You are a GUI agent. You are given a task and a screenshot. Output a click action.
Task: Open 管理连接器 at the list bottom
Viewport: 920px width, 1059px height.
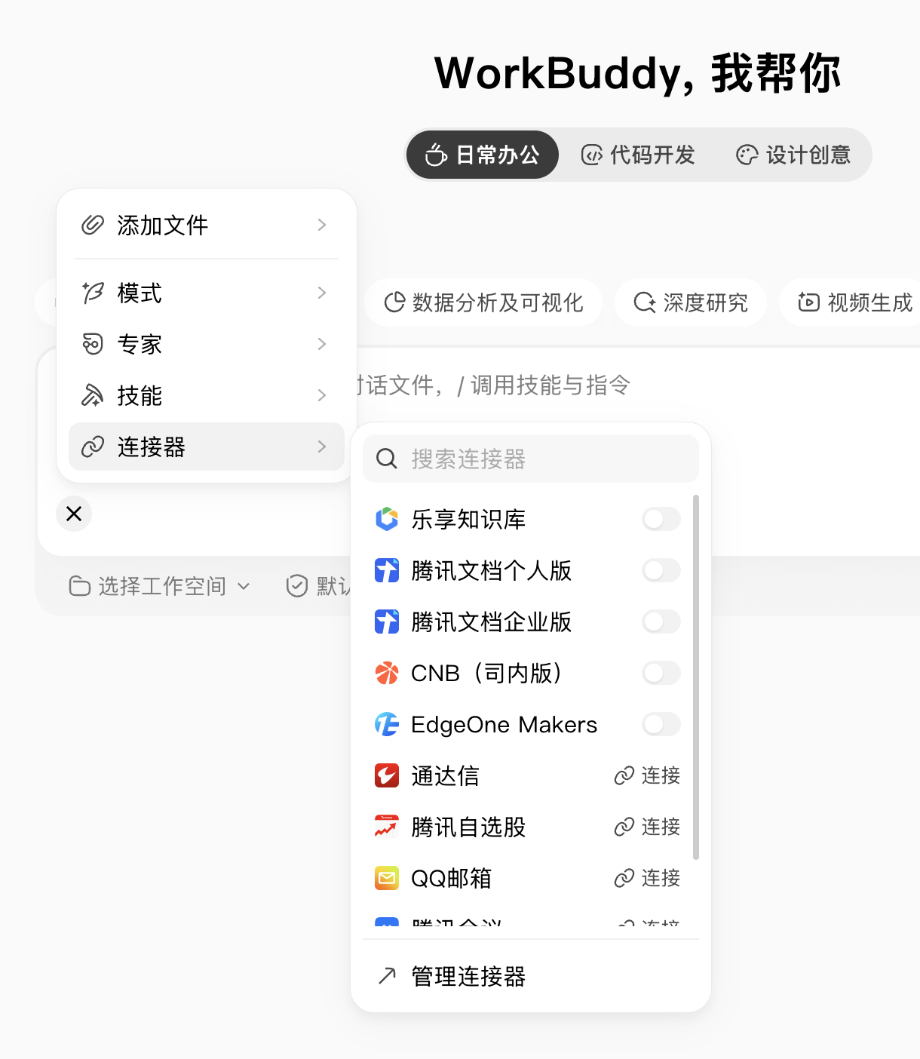531,976
